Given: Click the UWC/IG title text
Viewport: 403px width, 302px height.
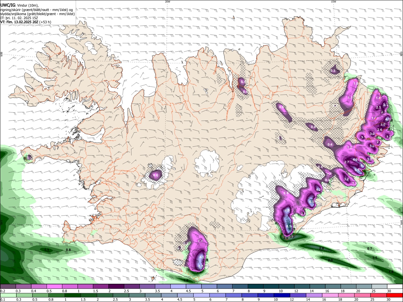Looking at the screenshot, I should [x=8, y=5].
